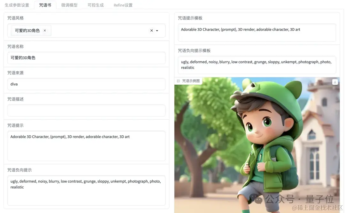Open the Refine设置 tab
The image size is (345, 213).
tap(123, 5)
